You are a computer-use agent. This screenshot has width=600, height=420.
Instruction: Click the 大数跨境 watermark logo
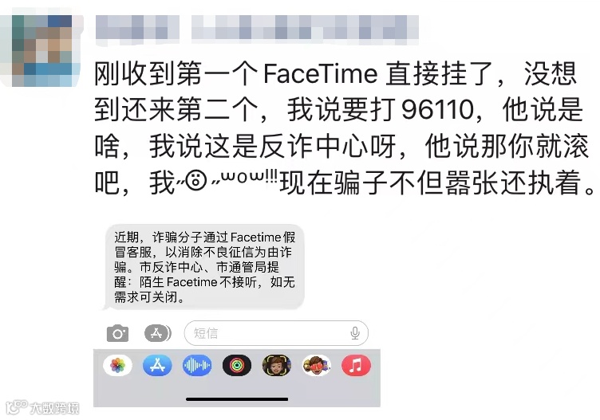43,407
